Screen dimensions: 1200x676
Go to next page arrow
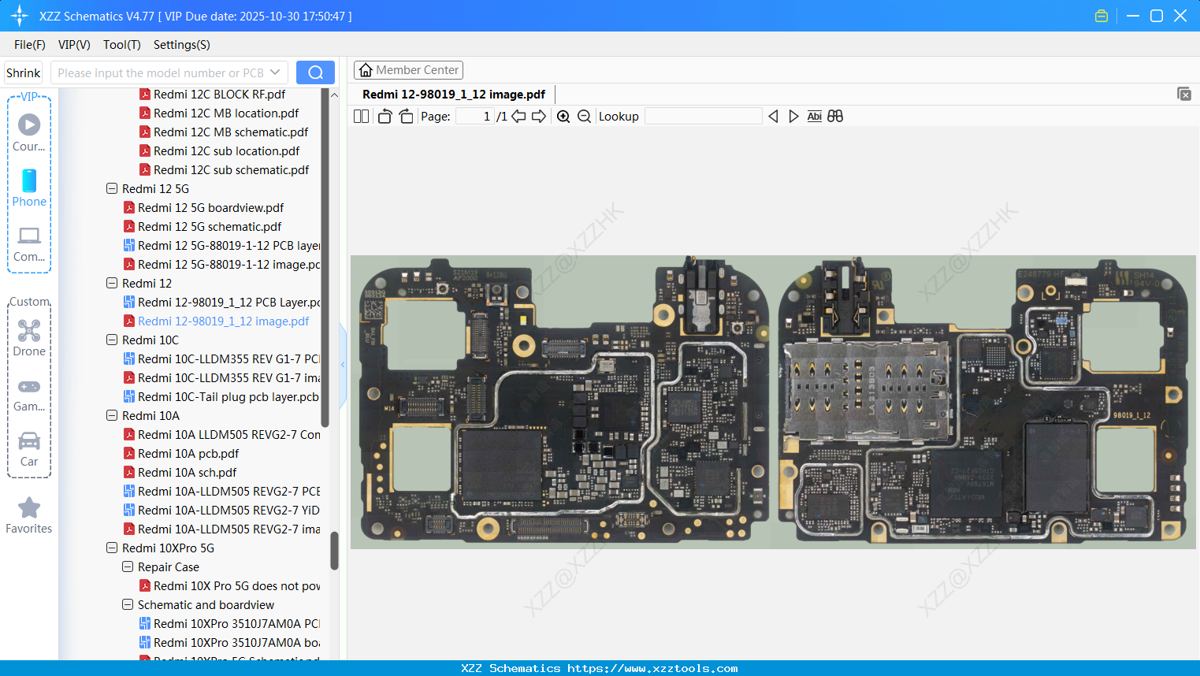[x=537, y=116]
